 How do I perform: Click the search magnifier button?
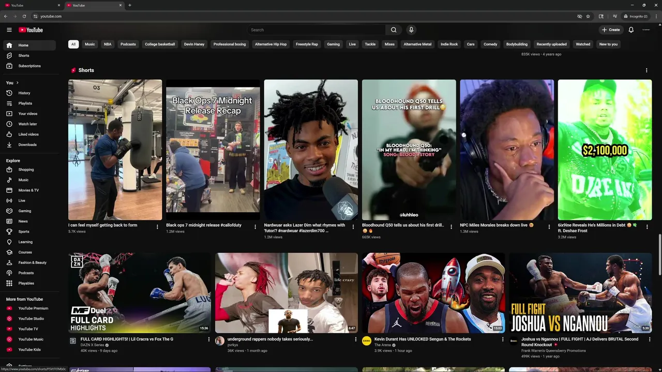394,30
